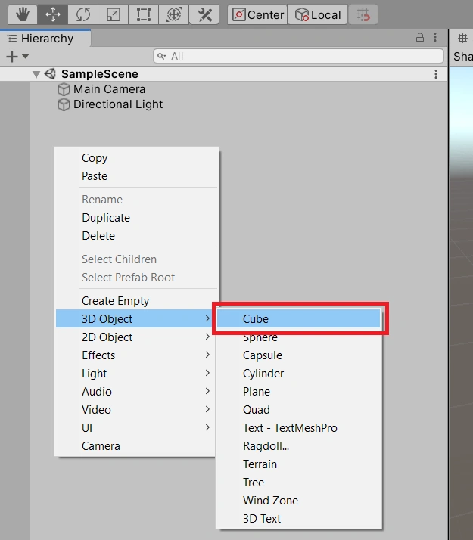Choose Duplicate from context menu
This screenshot has width=473, height=540.
[x=137, y=218]
